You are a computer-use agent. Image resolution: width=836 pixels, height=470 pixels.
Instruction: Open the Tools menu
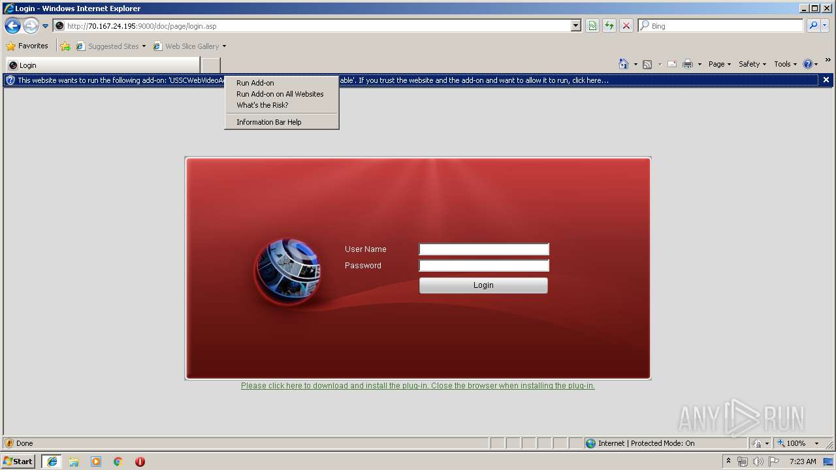point(785,64)
